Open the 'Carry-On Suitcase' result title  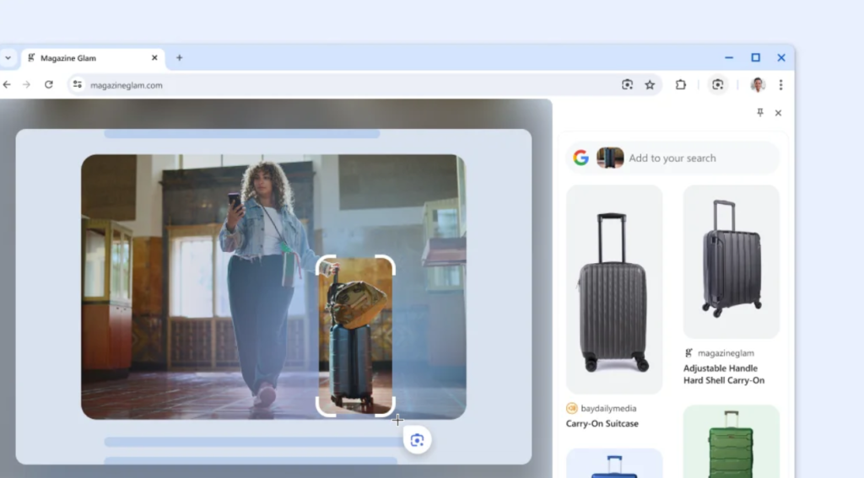(602, 423)
